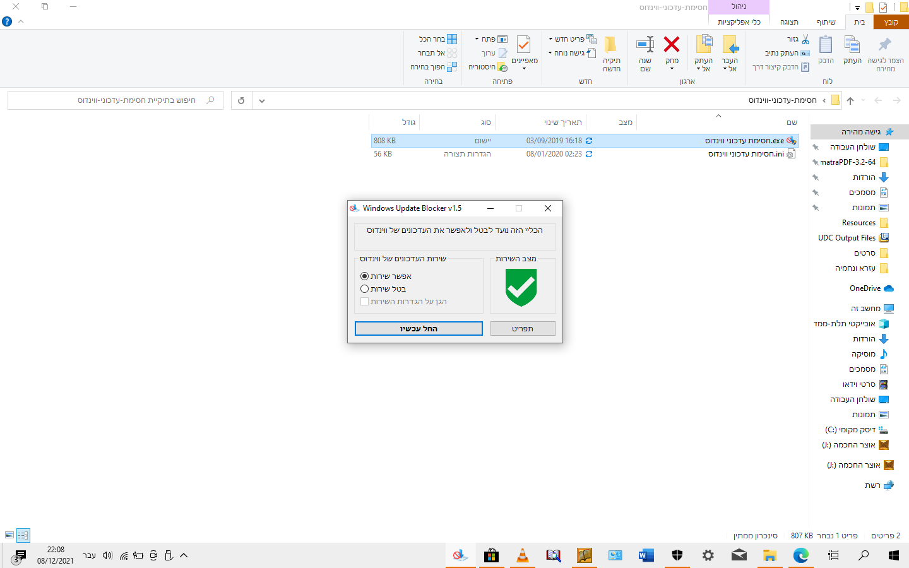Image resolution: width=909 pixels, height=568 pixels.
Task: Select the Disable Service (בטל שירות) radio
Action: (x=364, y=288)
